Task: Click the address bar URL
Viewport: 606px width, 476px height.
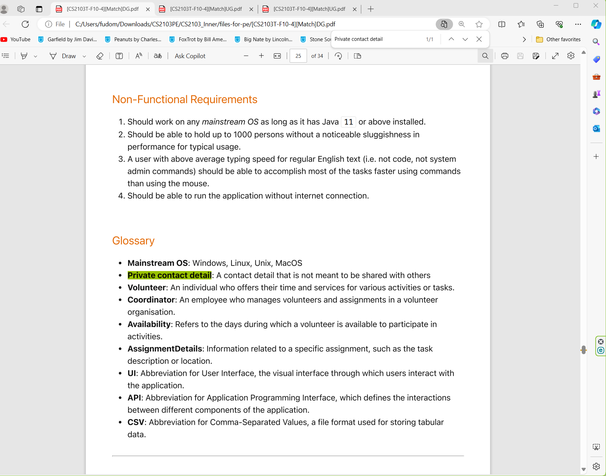Action: [x=205, y=24]
